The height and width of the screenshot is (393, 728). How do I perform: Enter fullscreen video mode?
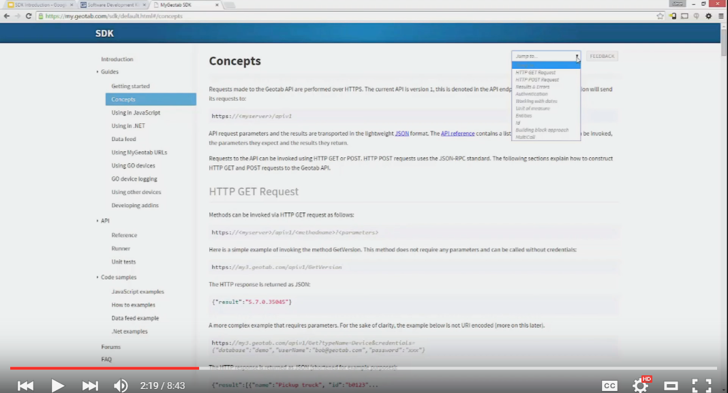[701, 386]
